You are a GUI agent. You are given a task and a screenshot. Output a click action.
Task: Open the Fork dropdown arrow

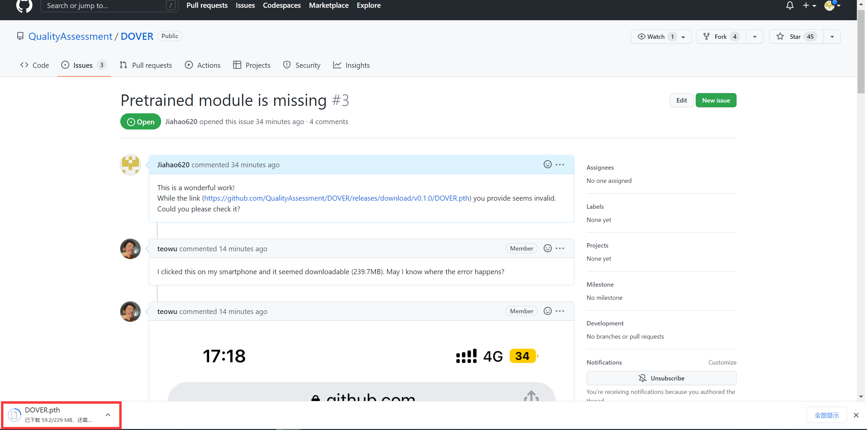click(x=754, y=36)
